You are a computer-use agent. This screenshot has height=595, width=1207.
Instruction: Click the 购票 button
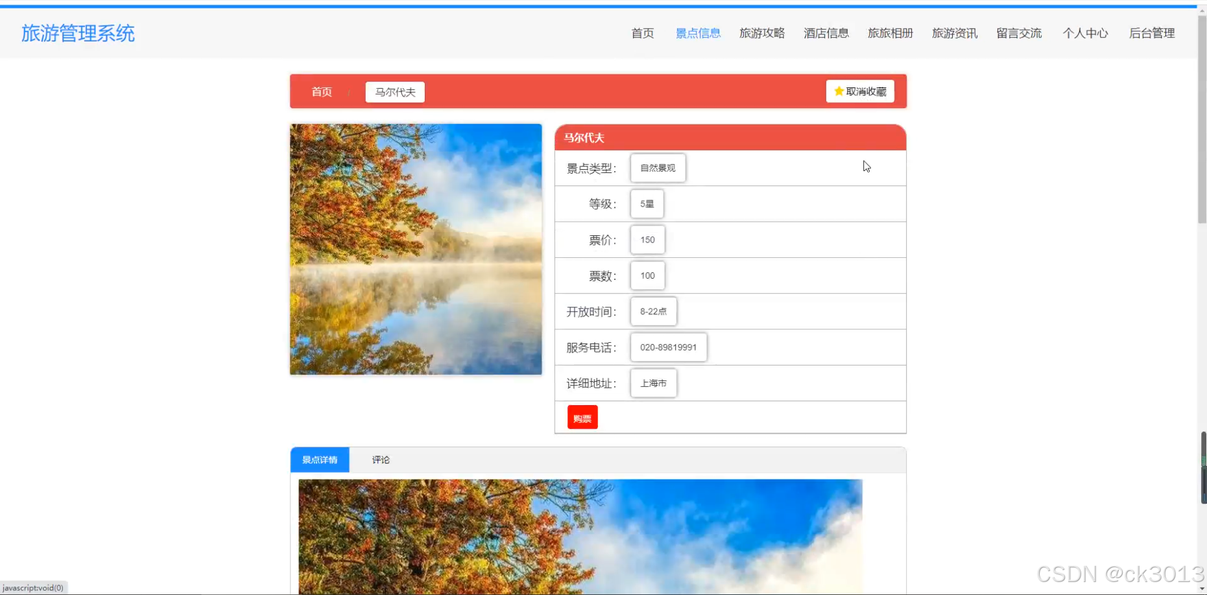tap(582, 417)
